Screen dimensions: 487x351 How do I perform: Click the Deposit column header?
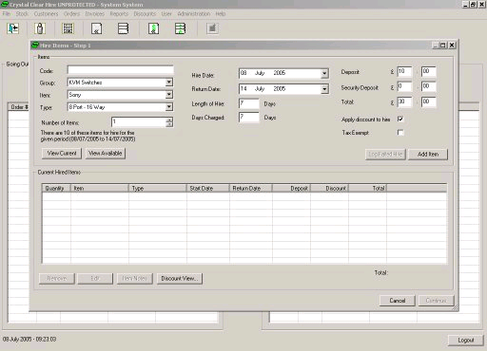click(291, 188)
